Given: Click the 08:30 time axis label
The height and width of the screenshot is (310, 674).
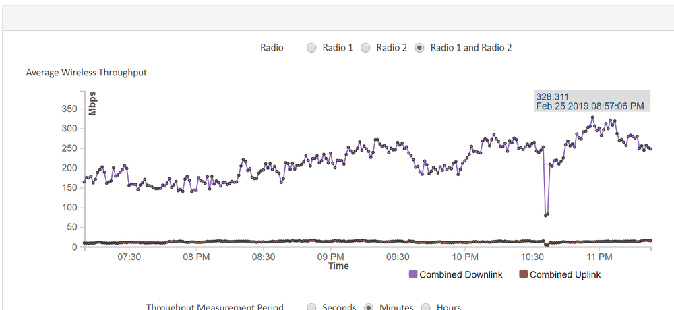Looking at the screenshot, I should 263,257.
